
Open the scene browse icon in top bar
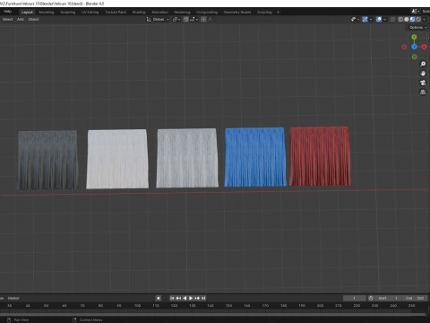click(415, 12)
